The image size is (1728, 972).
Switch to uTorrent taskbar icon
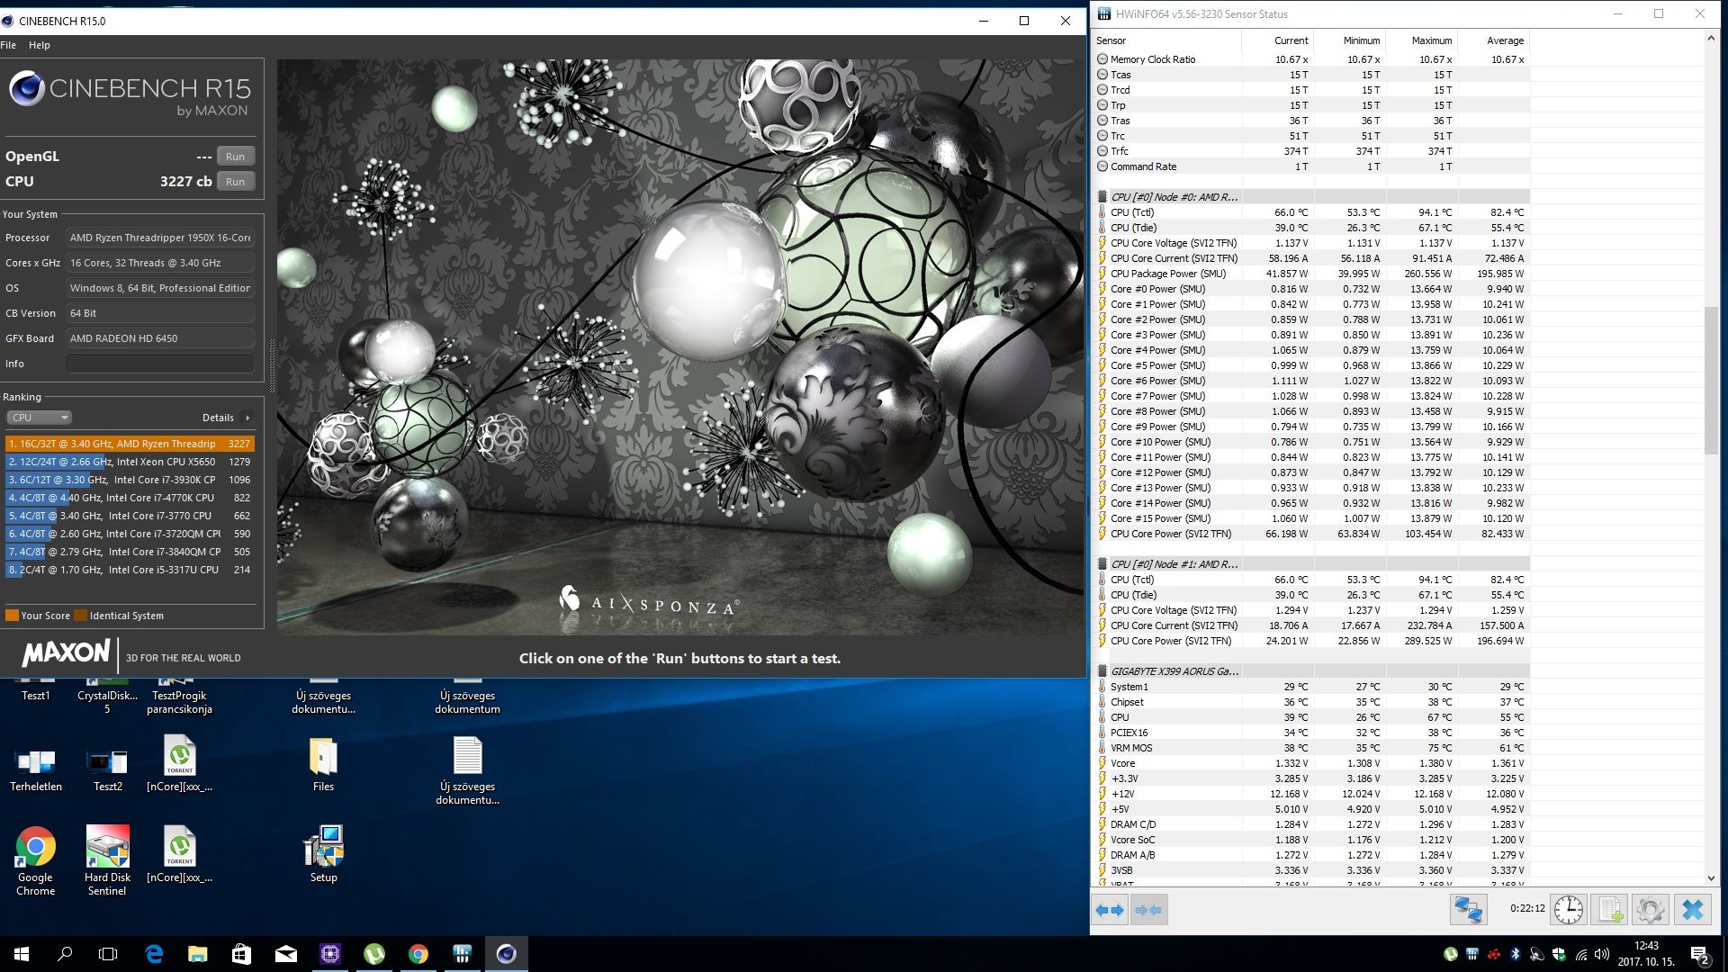pyautogui.click(x=374, y=954)
